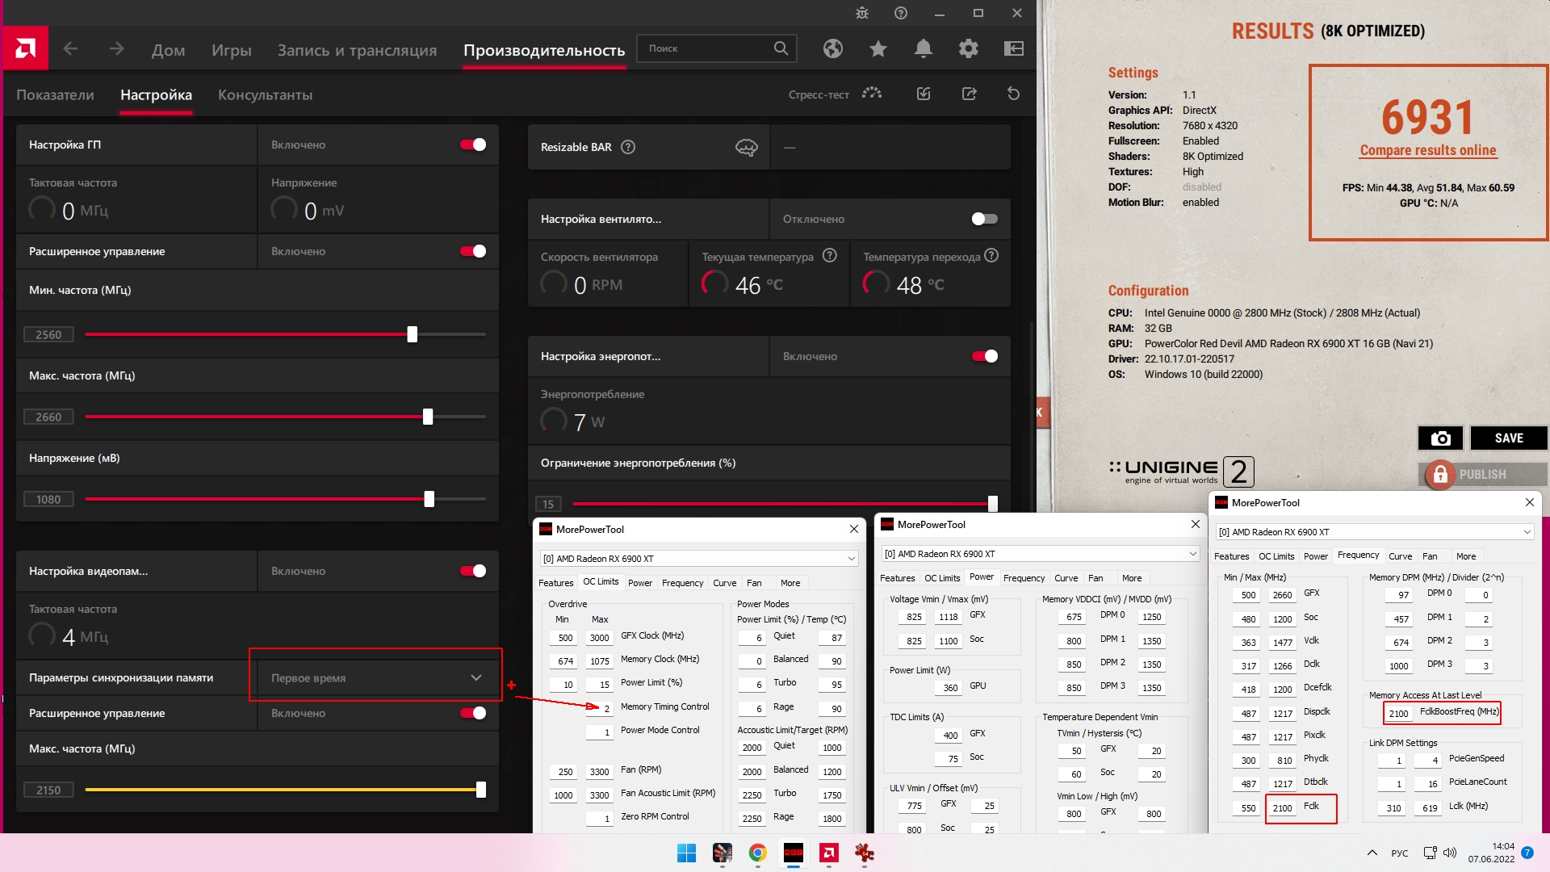Click the Compare results online link
This screenshot has width=1550, height=872.
coord(1427,150)
